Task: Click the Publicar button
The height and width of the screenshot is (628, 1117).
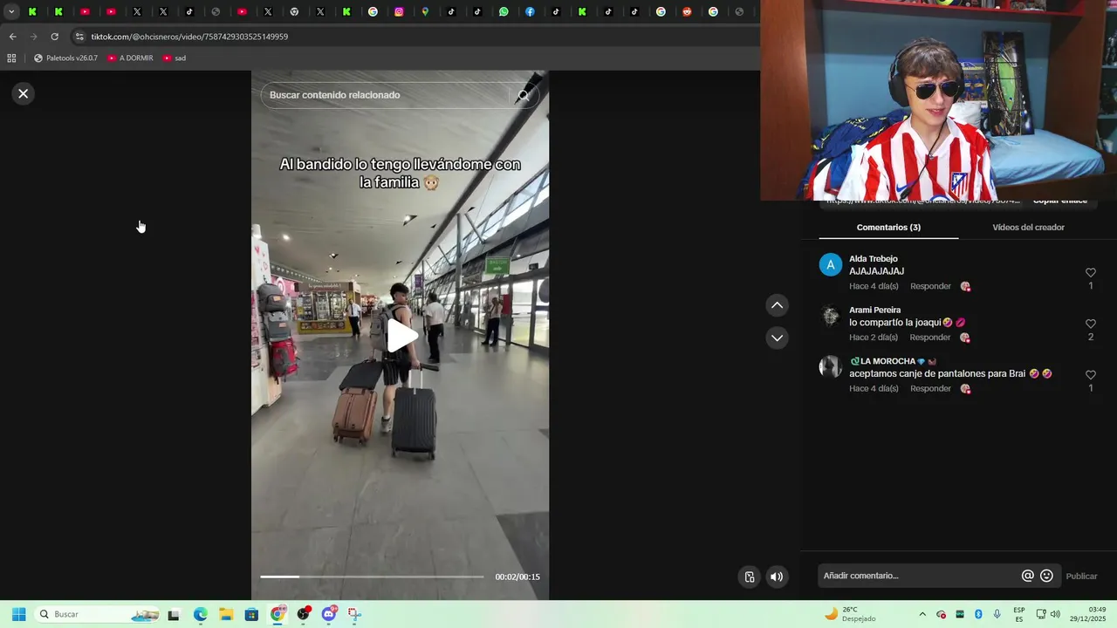Action: point(1082,576)
